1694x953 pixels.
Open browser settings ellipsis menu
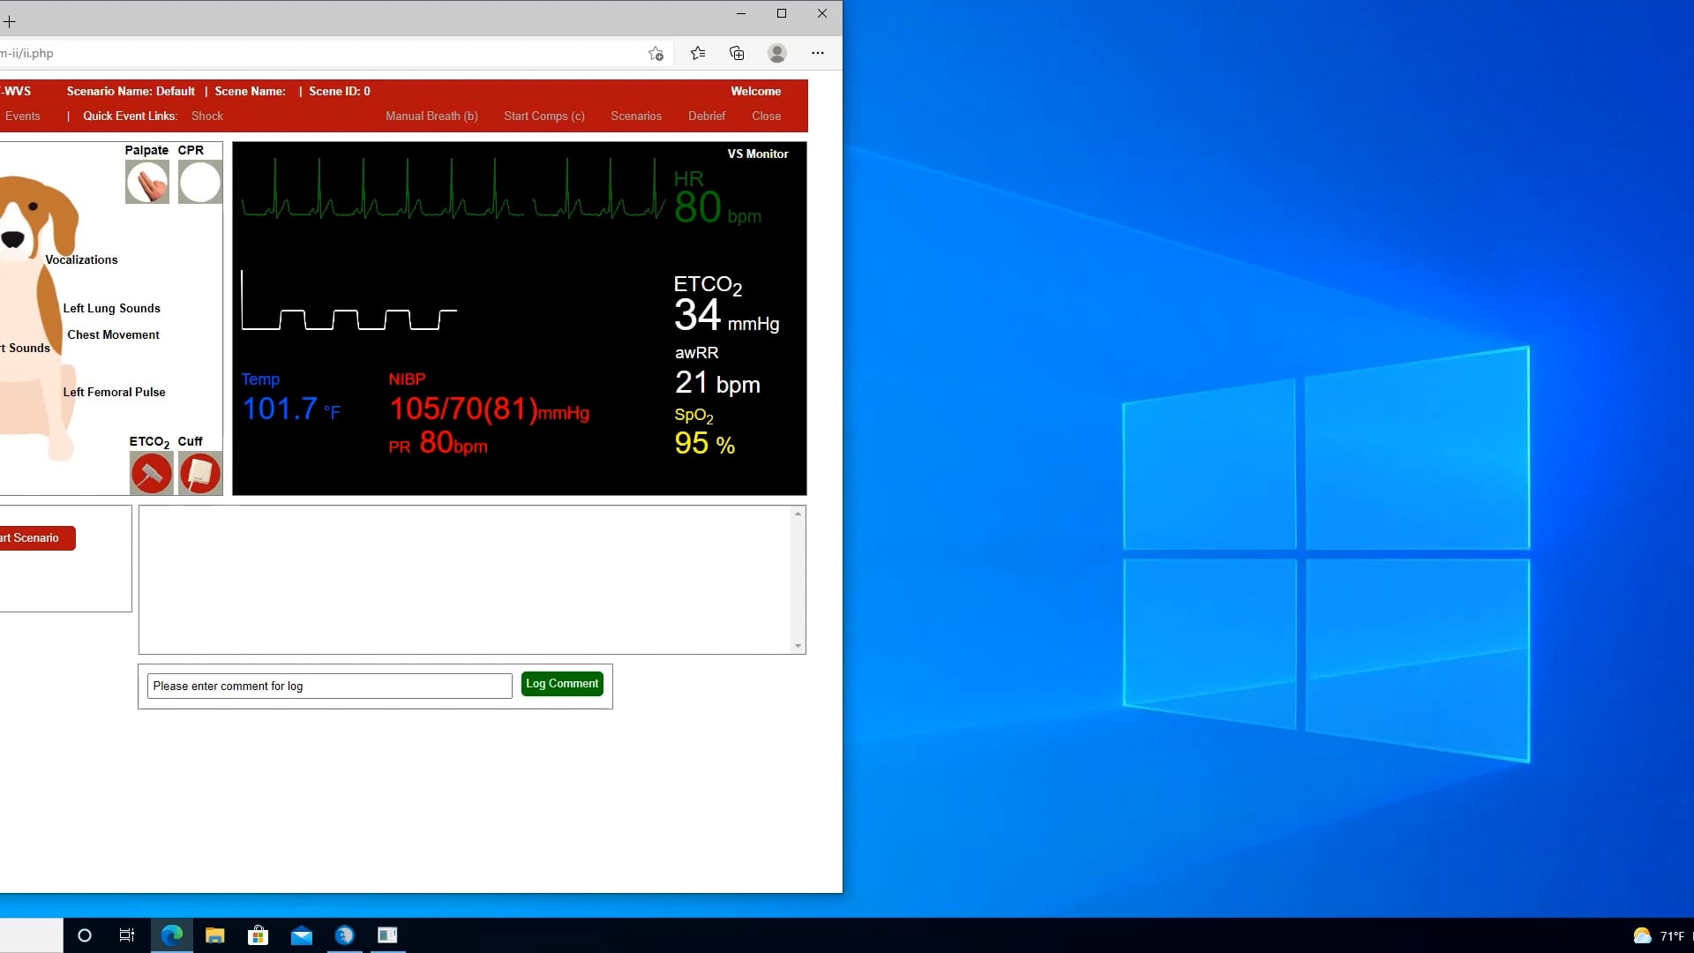point(818,53)
